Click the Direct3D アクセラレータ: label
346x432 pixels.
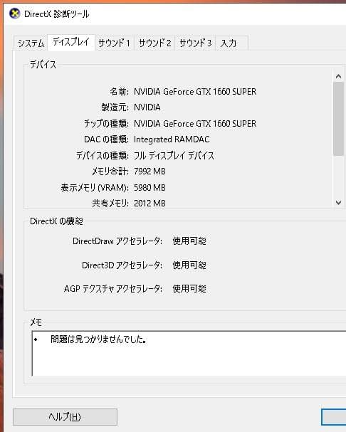tap(122, 265)
